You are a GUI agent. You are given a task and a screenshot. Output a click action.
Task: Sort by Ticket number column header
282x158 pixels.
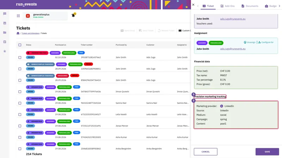tap(87, 45)
